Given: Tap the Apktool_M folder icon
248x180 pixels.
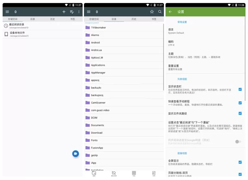Looking at the screenshot, I should (87, 58).
